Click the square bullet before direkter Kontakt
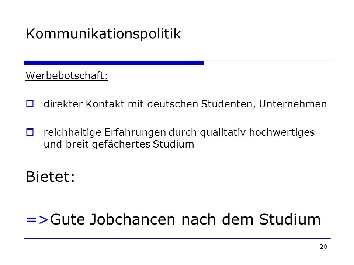354x265 pixels. point(30,104)
